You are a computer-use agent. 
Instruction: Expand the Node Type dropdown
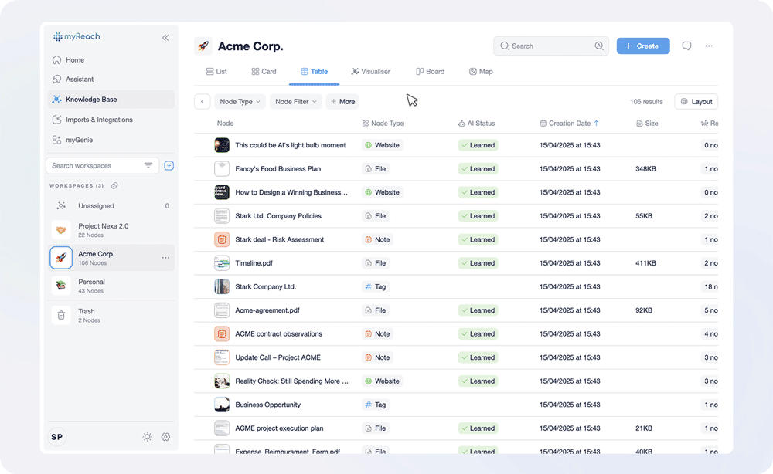click(x=240, y=102)
